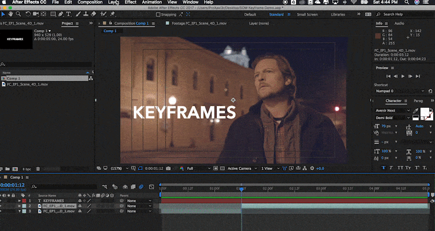Screen dimensions: 435x231
Task: Expand the KEYFRAMES layer twirl arrow
Action: (x=19, y=201)
